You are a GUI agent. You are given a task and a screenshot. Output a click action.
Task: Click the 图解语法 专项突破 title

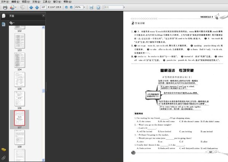tap(177, 70)
